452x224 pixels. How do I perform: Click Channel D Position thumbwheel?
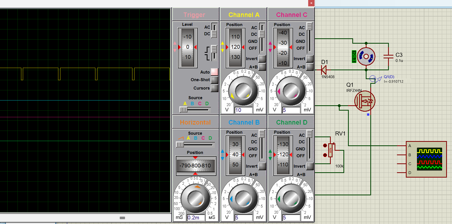tap(283, 155)
